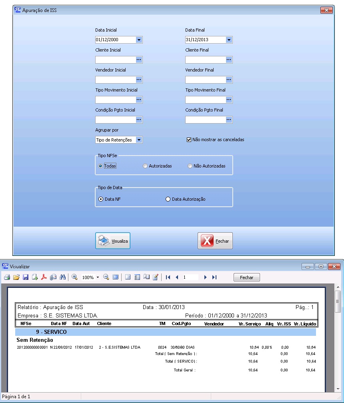Open the Data Inicial date dropdown
The width and height of the screenshot is (344, 403).
click(139, 40)
